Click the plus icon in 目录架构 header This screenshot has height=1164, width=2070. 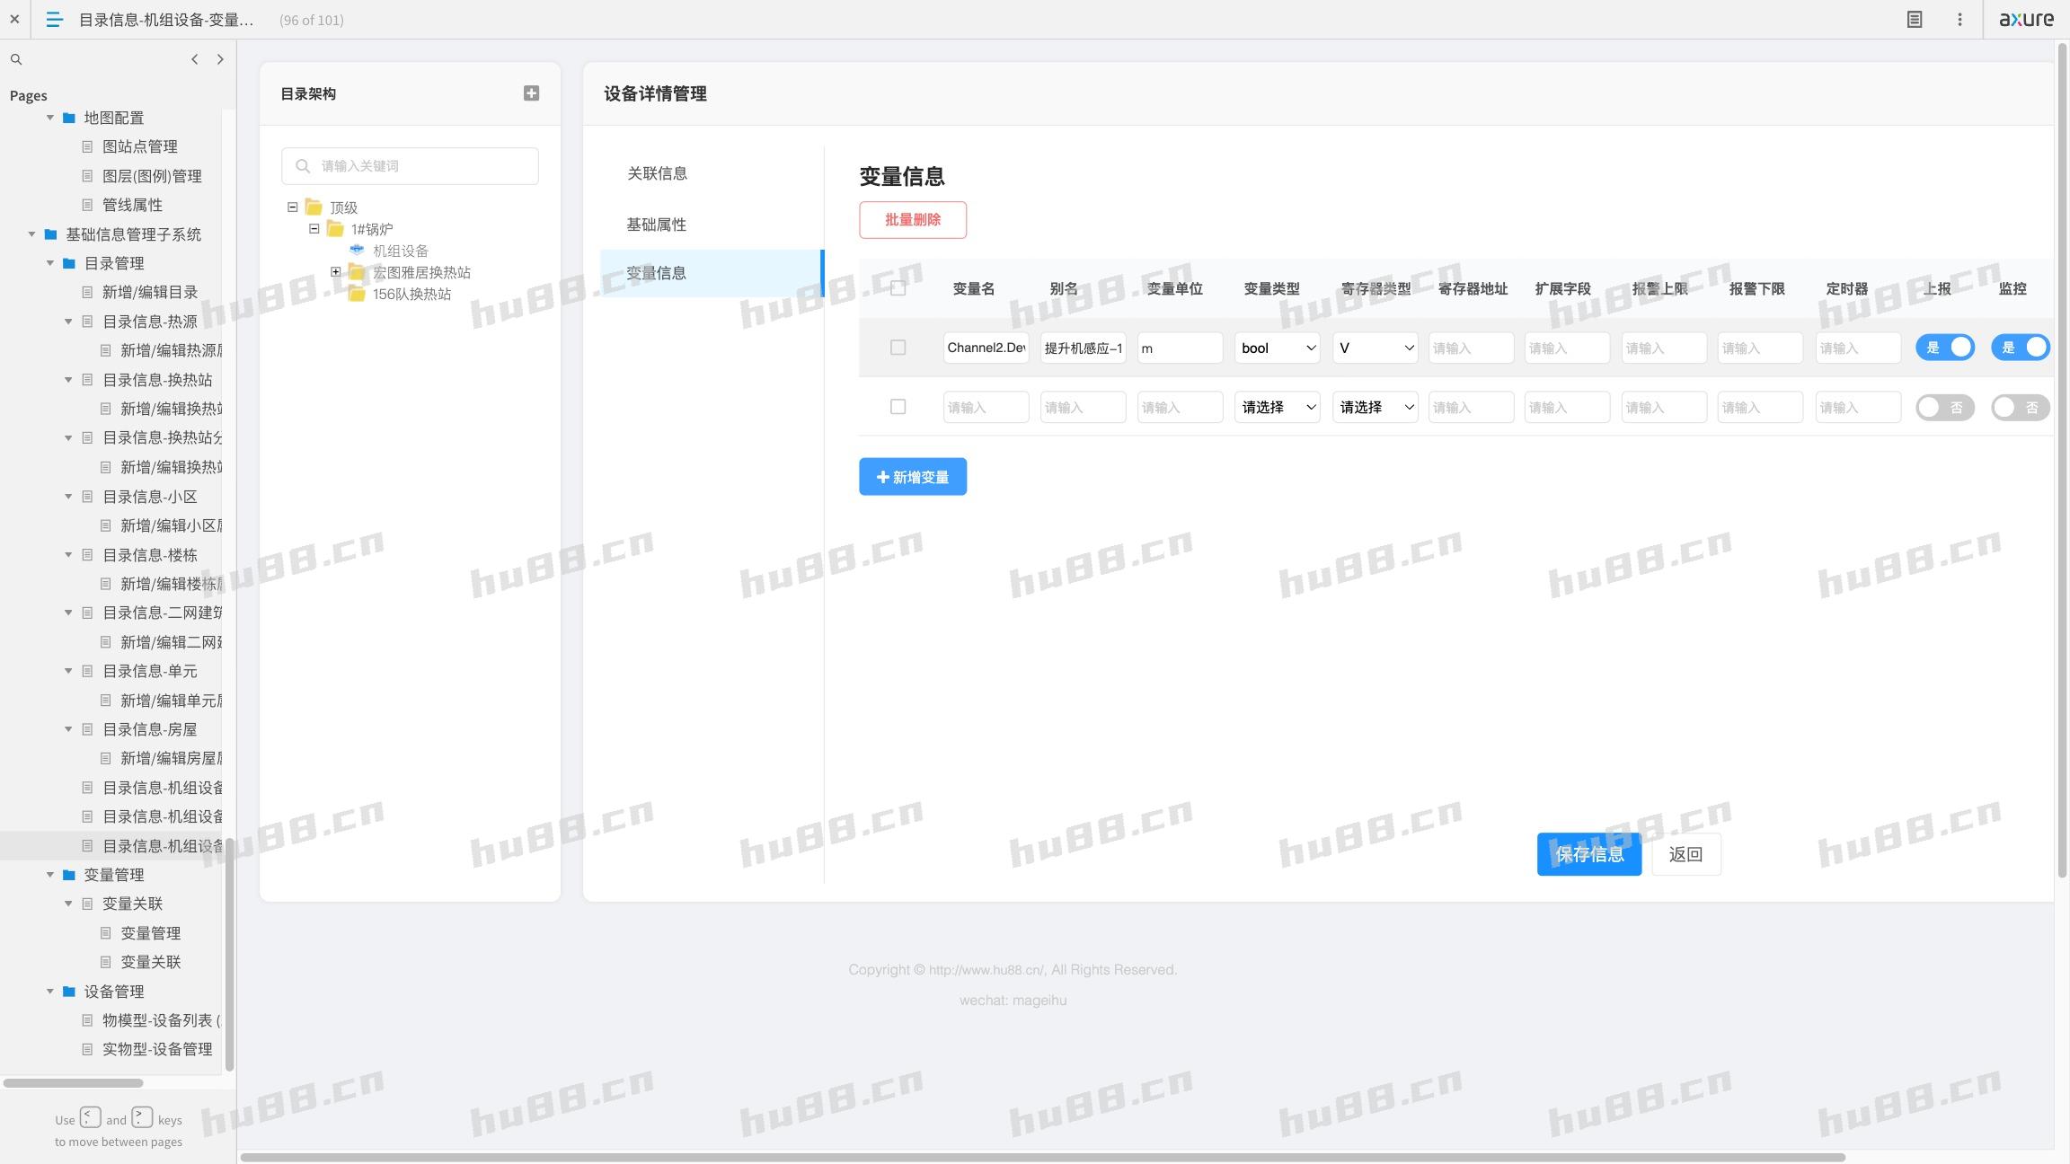pos(531,93)
